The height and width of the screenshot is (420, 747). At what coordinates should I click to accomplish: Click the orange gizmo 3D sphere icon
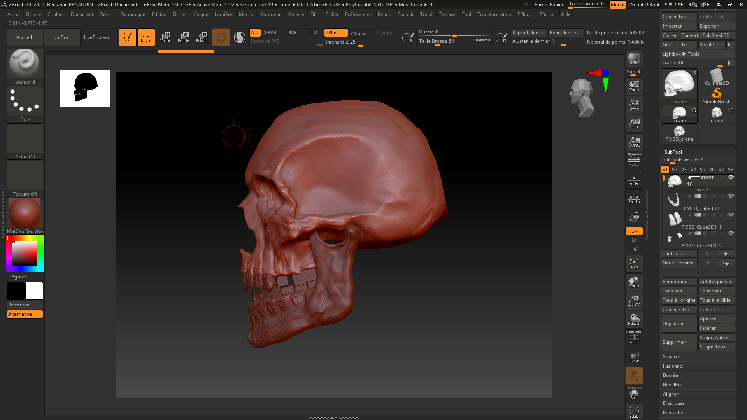coord(221,37)
